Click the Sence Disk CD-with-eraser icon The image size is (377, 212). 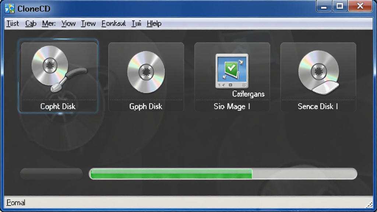(x=318, y=73)
